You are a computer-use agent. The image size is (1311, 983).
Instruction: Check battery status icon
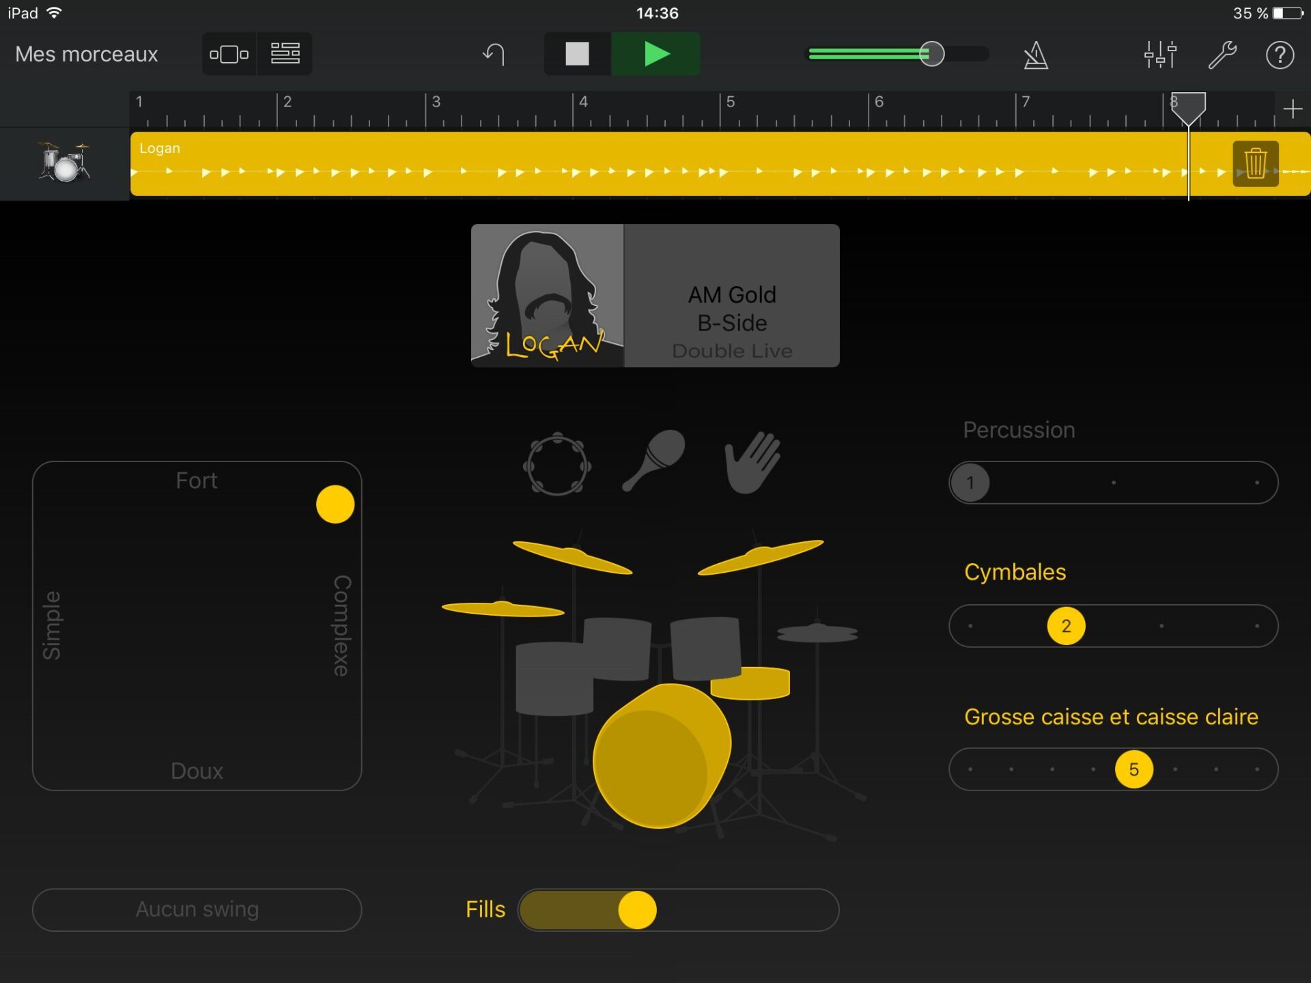coord(1287,13)
